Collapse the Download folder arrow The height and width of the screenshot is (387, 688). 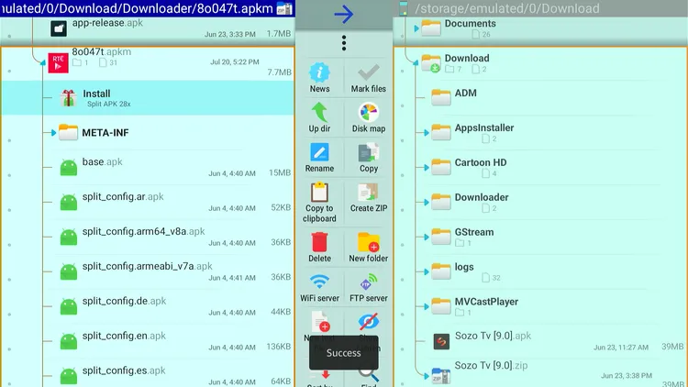pyautogui.click(x=416, y=63)
